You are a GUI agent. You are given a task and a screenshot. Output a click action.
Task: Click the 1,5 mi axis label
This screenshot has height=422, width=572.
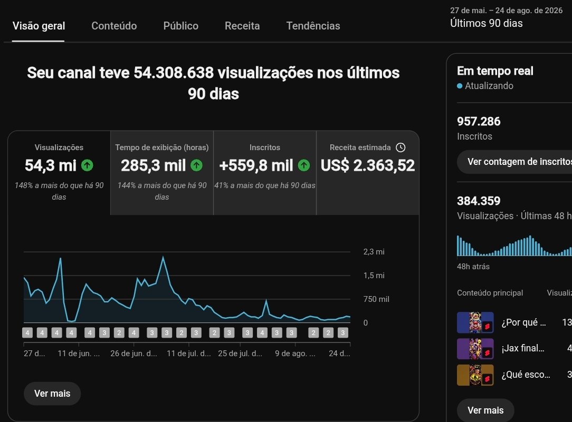point(374,276)
